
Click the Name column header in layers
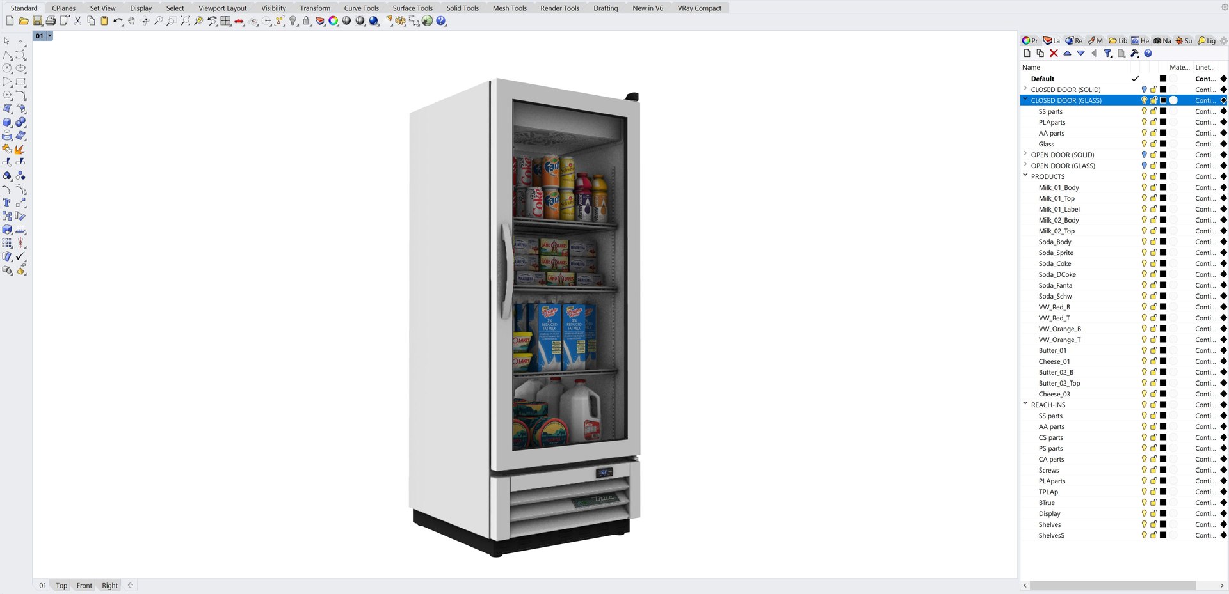(x=1031, y=67)
